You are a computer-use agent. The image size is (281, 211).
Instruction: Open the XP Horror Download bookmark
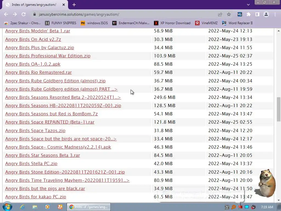[172, 23]
